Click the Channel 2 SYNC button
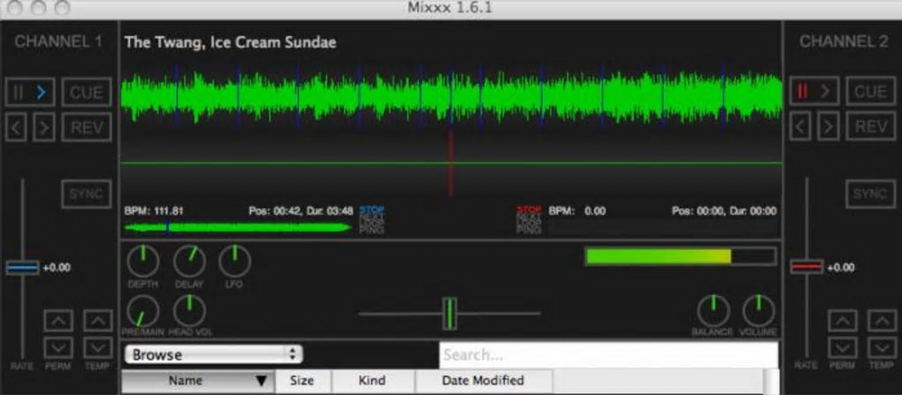This screenshot has height=395, width=902. tap(870, 194)
